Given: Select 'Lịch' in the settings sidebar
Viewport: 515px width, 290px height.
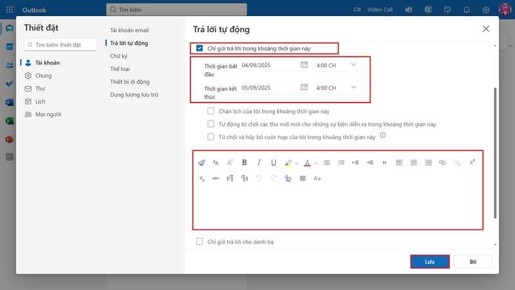Looking at the screenshot, I should 40,101.
